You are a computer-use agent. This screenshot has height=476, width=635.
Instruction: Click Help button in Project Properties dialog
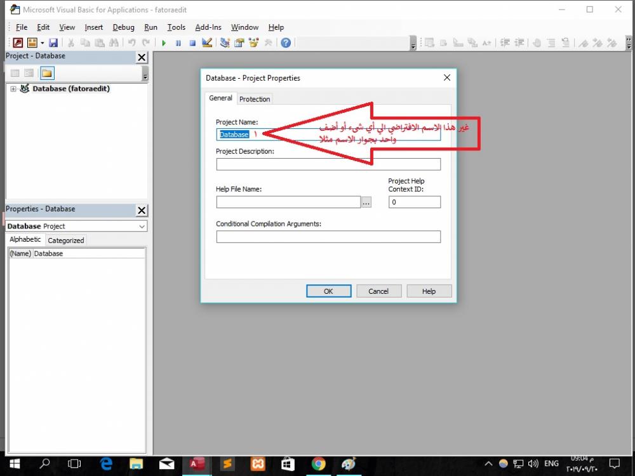pyautogui.click(x=429, y=291)
